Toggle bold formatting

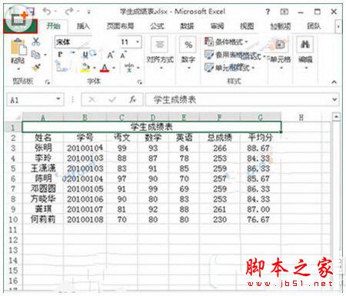60,55
